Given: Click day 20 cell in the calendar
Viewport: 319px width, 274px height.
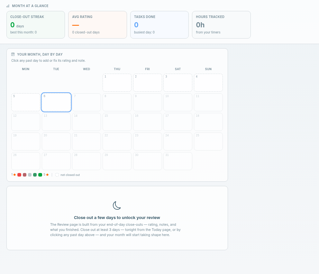Looking at the screenshot, I should point(56,142).
